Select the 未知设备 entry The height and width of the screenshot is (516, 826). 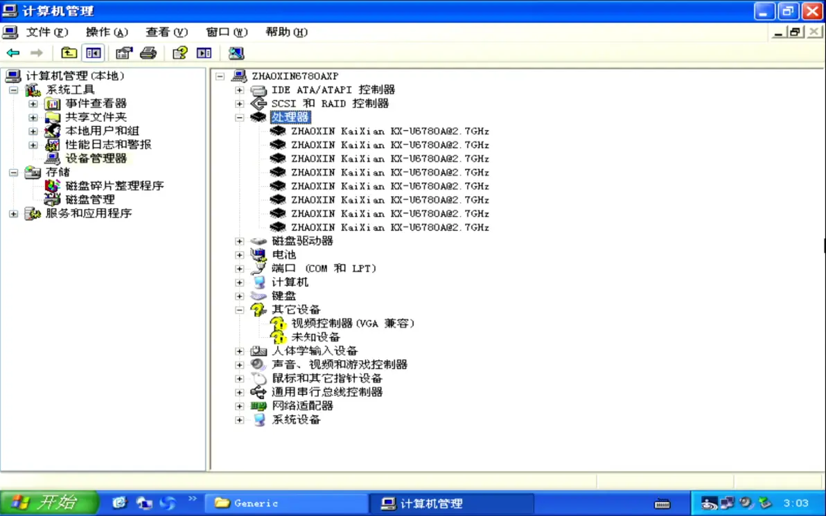pos(315,337)
